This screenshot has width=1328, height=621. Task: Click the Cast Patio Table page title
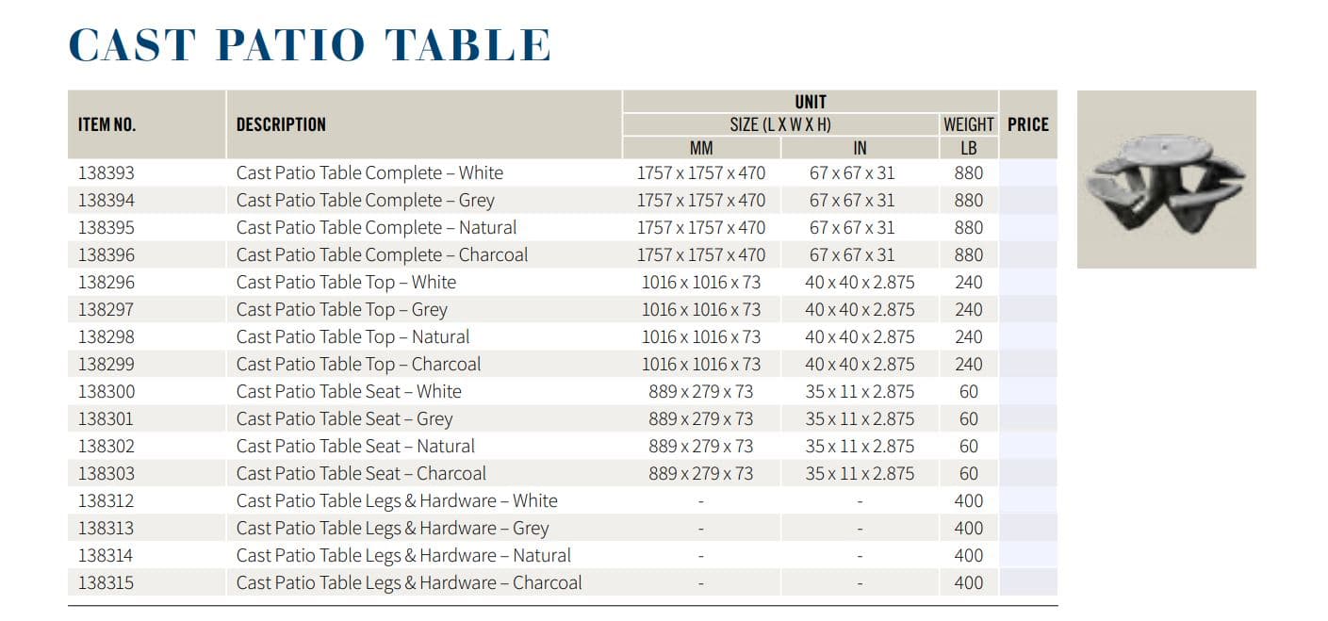coord(310,45)
